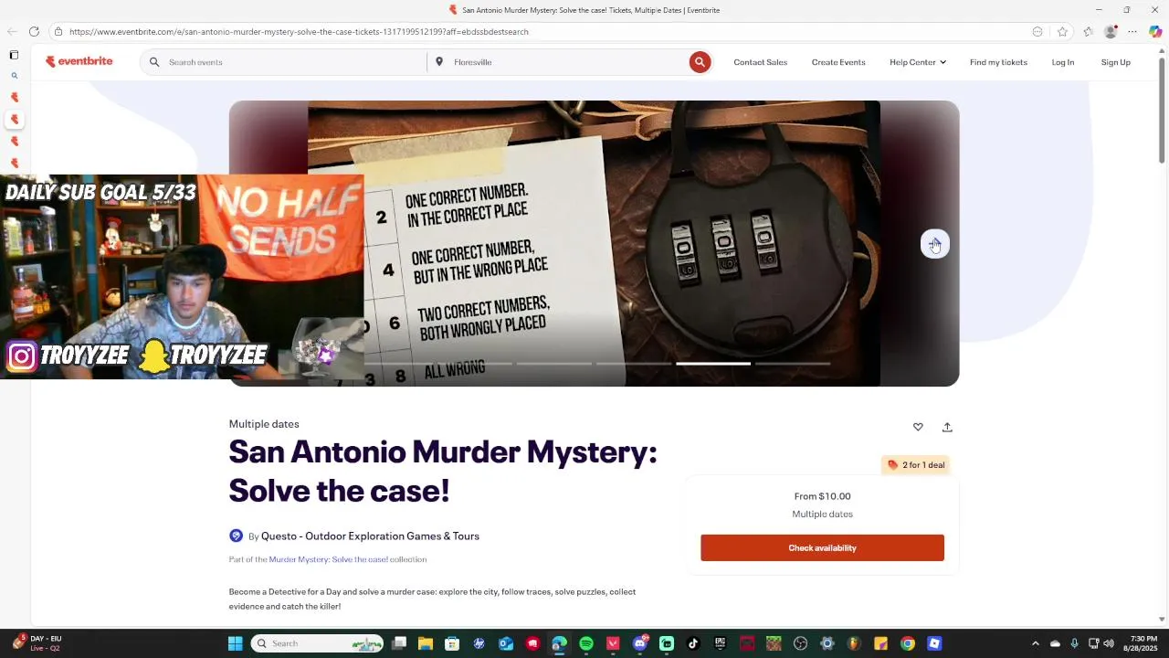This screenshot has height=658, width=1169.
Task: Go back with the browser back arrow
Action: 12,31
